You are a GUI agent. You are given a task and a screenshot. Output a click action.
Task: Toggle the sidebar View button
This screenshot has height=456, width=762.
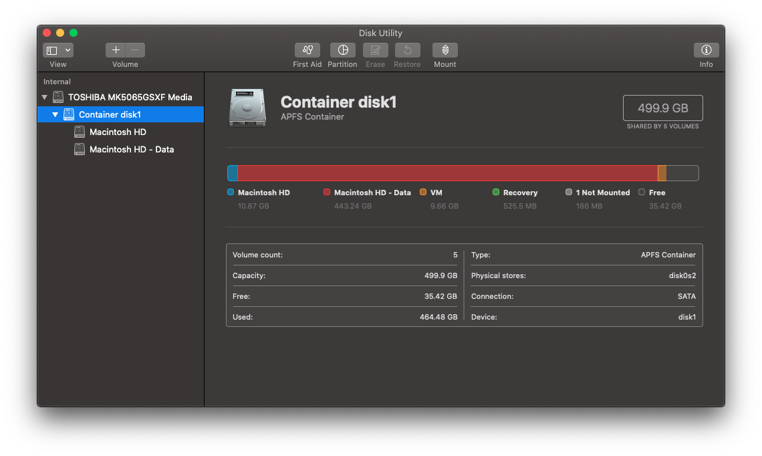coord(52,50)
